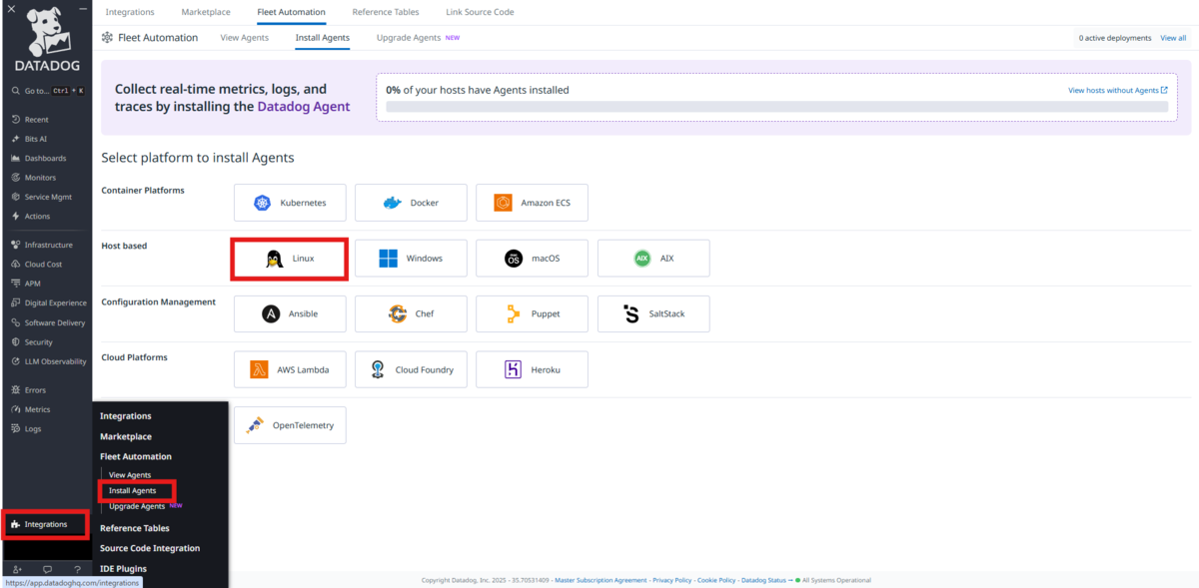Switch to the Integrations top tab

(130, 12)
